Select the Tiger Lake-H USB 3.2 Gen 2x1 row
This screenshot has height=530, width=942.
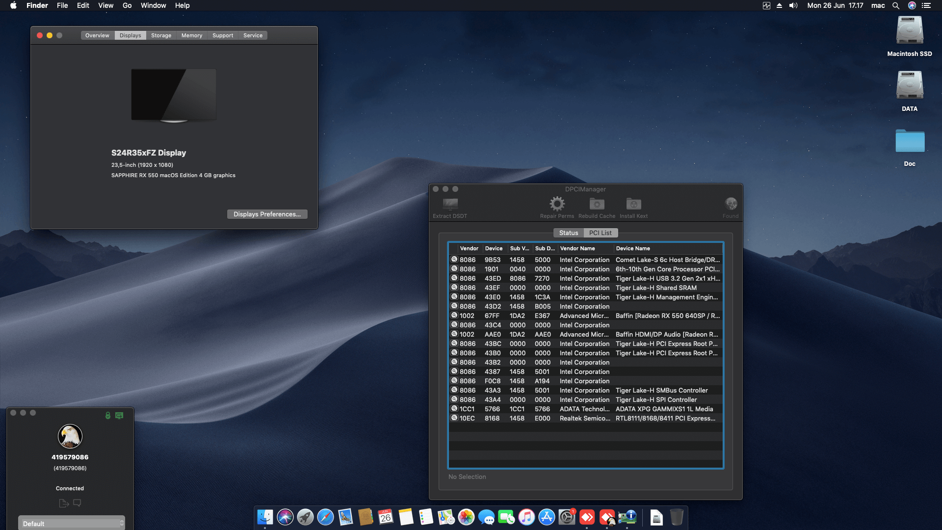pyautogui.click(x=586, y=278)
